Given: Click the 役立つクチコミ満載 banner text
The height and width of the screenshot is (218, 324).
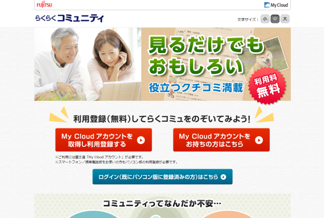Looking at the screenshot, I should click(x=196, y=88).
